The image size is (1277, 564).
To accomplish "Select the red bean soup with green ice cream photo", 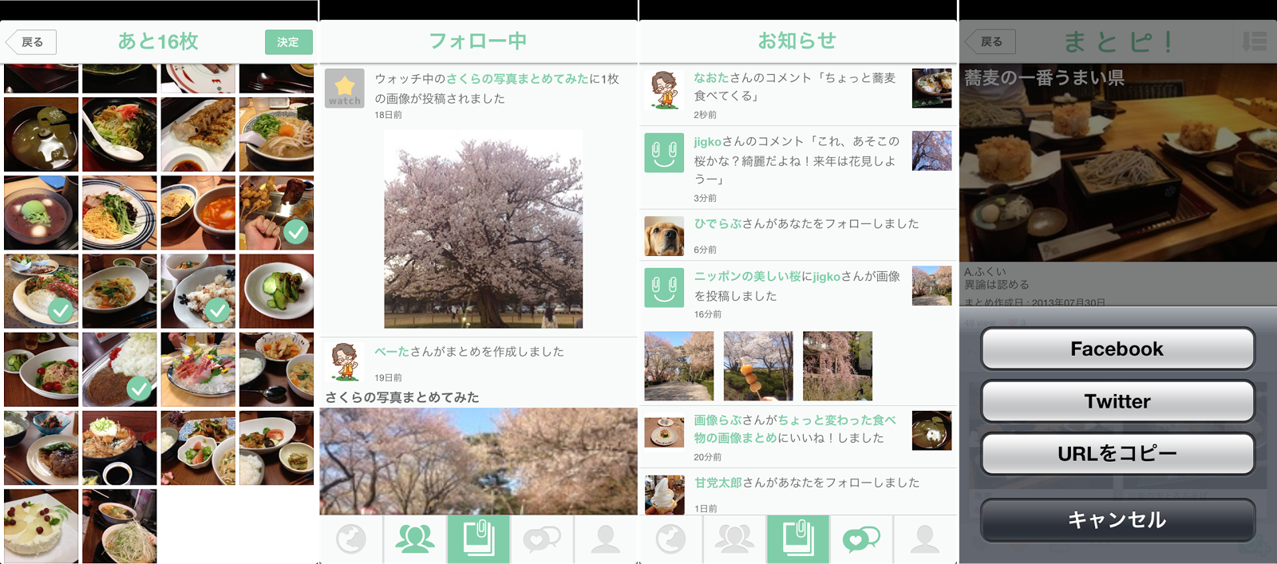I will click(42, 213).
